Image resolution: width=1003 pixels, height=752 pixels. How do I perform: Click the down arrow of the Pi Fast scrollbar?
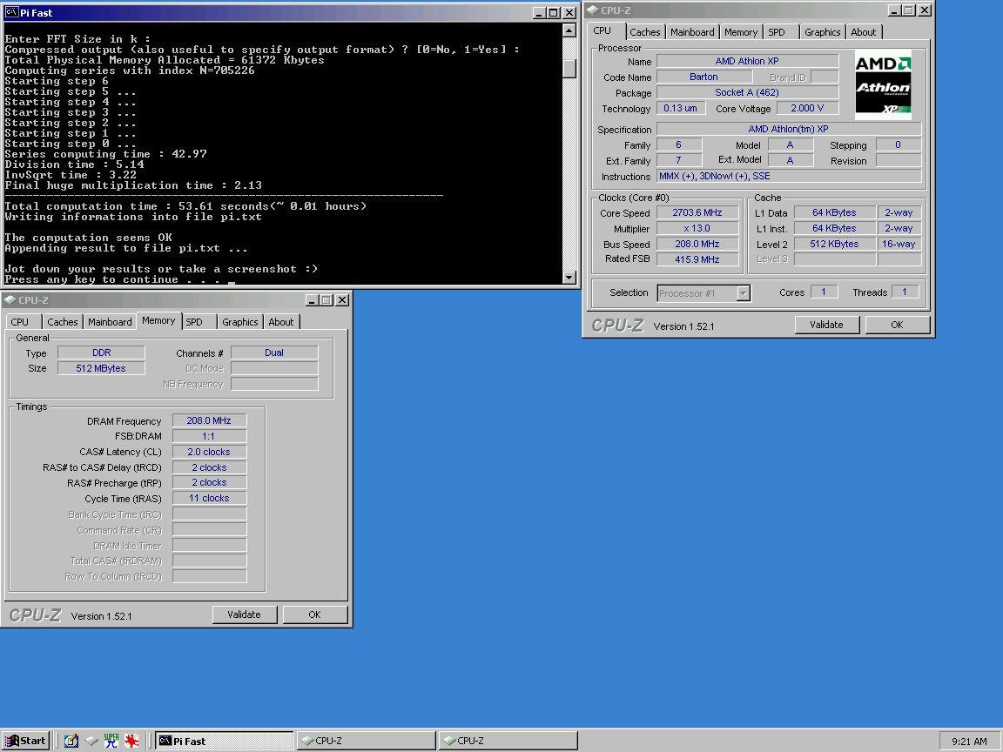(x=569, y=278)
